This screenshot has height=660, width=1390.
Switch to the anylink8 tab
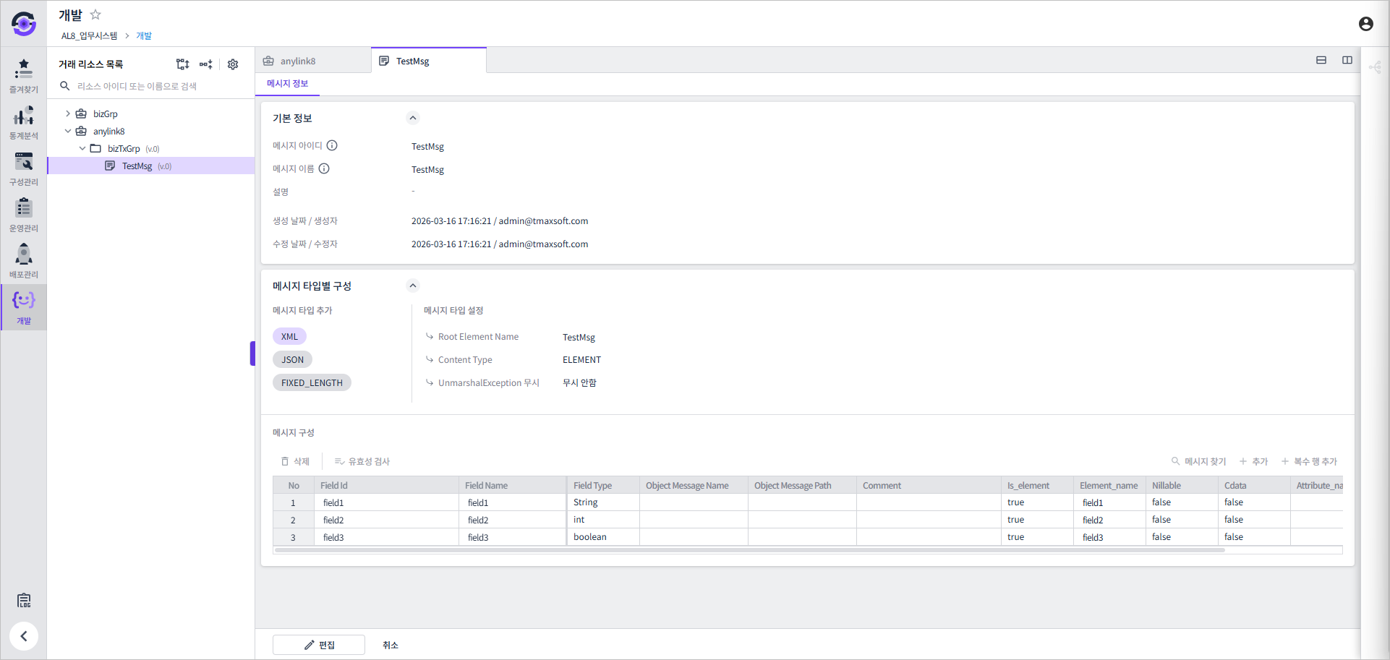coord(312,61)
